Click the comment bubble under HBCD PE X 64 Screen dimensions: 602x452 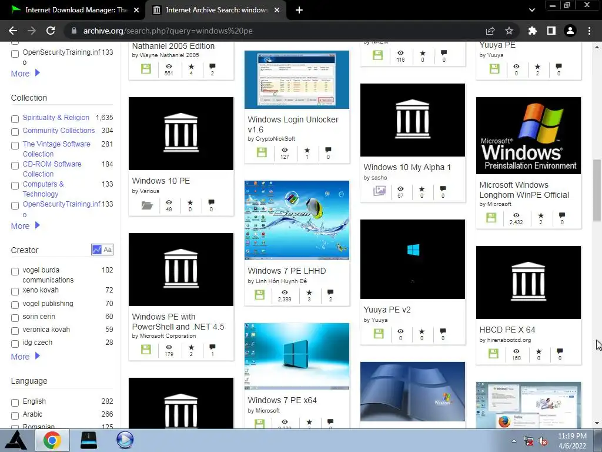(560, 351)
